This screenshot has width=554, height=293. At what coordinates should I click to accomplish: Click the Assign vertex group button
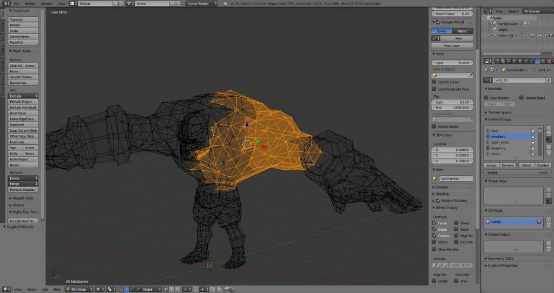(491, 165)
